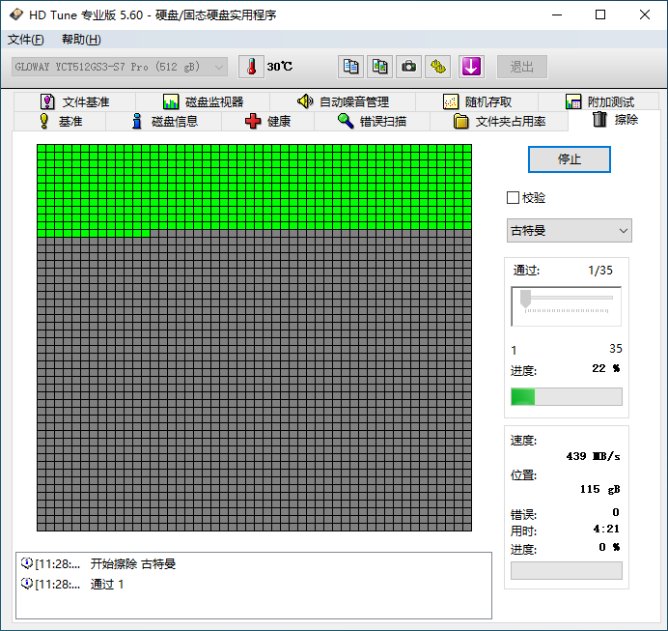Click the info icon of 开始擦除 log row

[x=27, y=563]
